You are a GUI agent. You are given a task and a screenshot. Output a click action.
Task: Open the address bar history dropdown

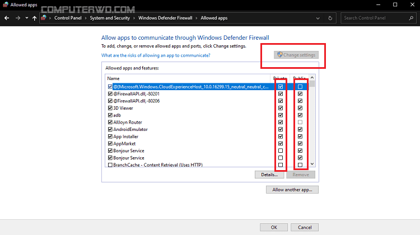pyautogui.click(x=318, y=18)
